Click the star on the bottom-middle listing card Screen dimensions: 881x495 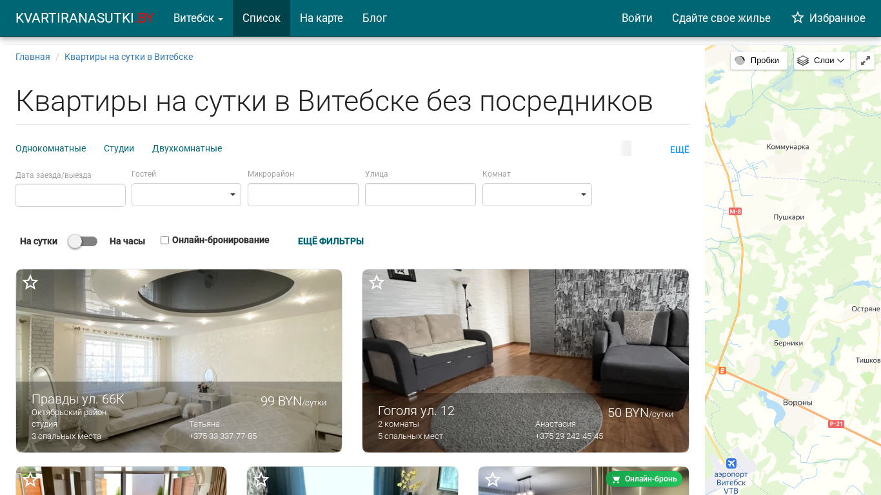[x=261, y=480]
